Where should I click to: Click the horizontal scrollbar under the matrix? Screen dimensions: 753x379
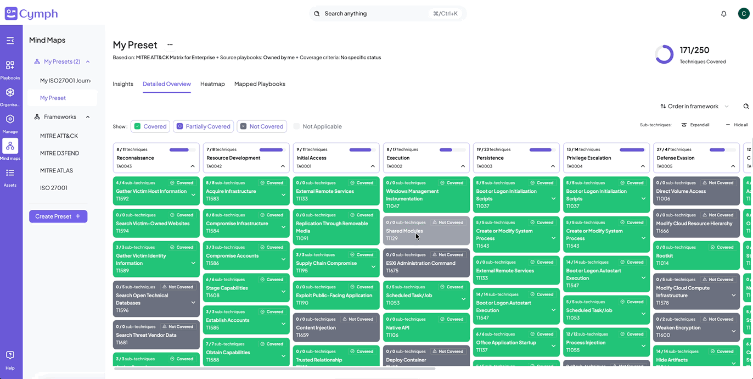point(274,369)
